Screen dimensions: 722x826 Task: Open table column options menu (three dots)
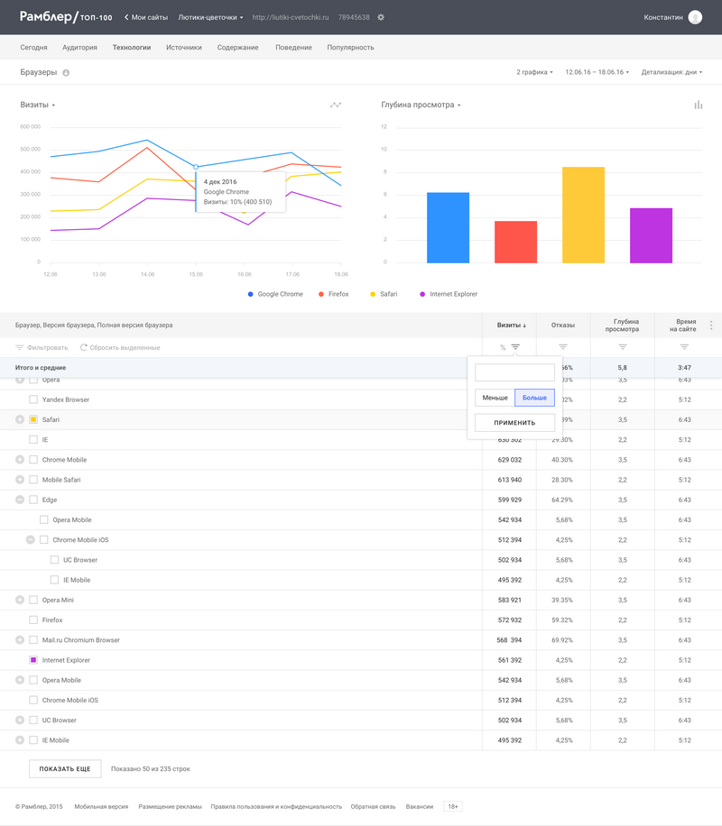point(711,326)
